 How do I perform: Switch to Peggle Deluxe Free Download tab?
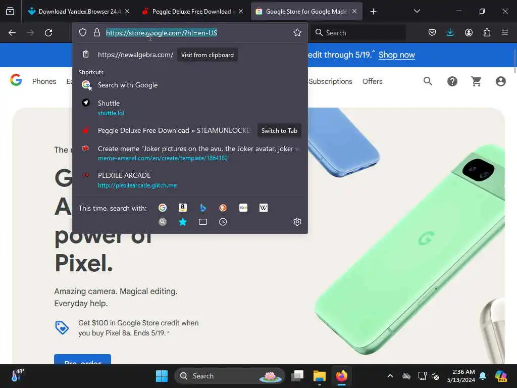192,12
